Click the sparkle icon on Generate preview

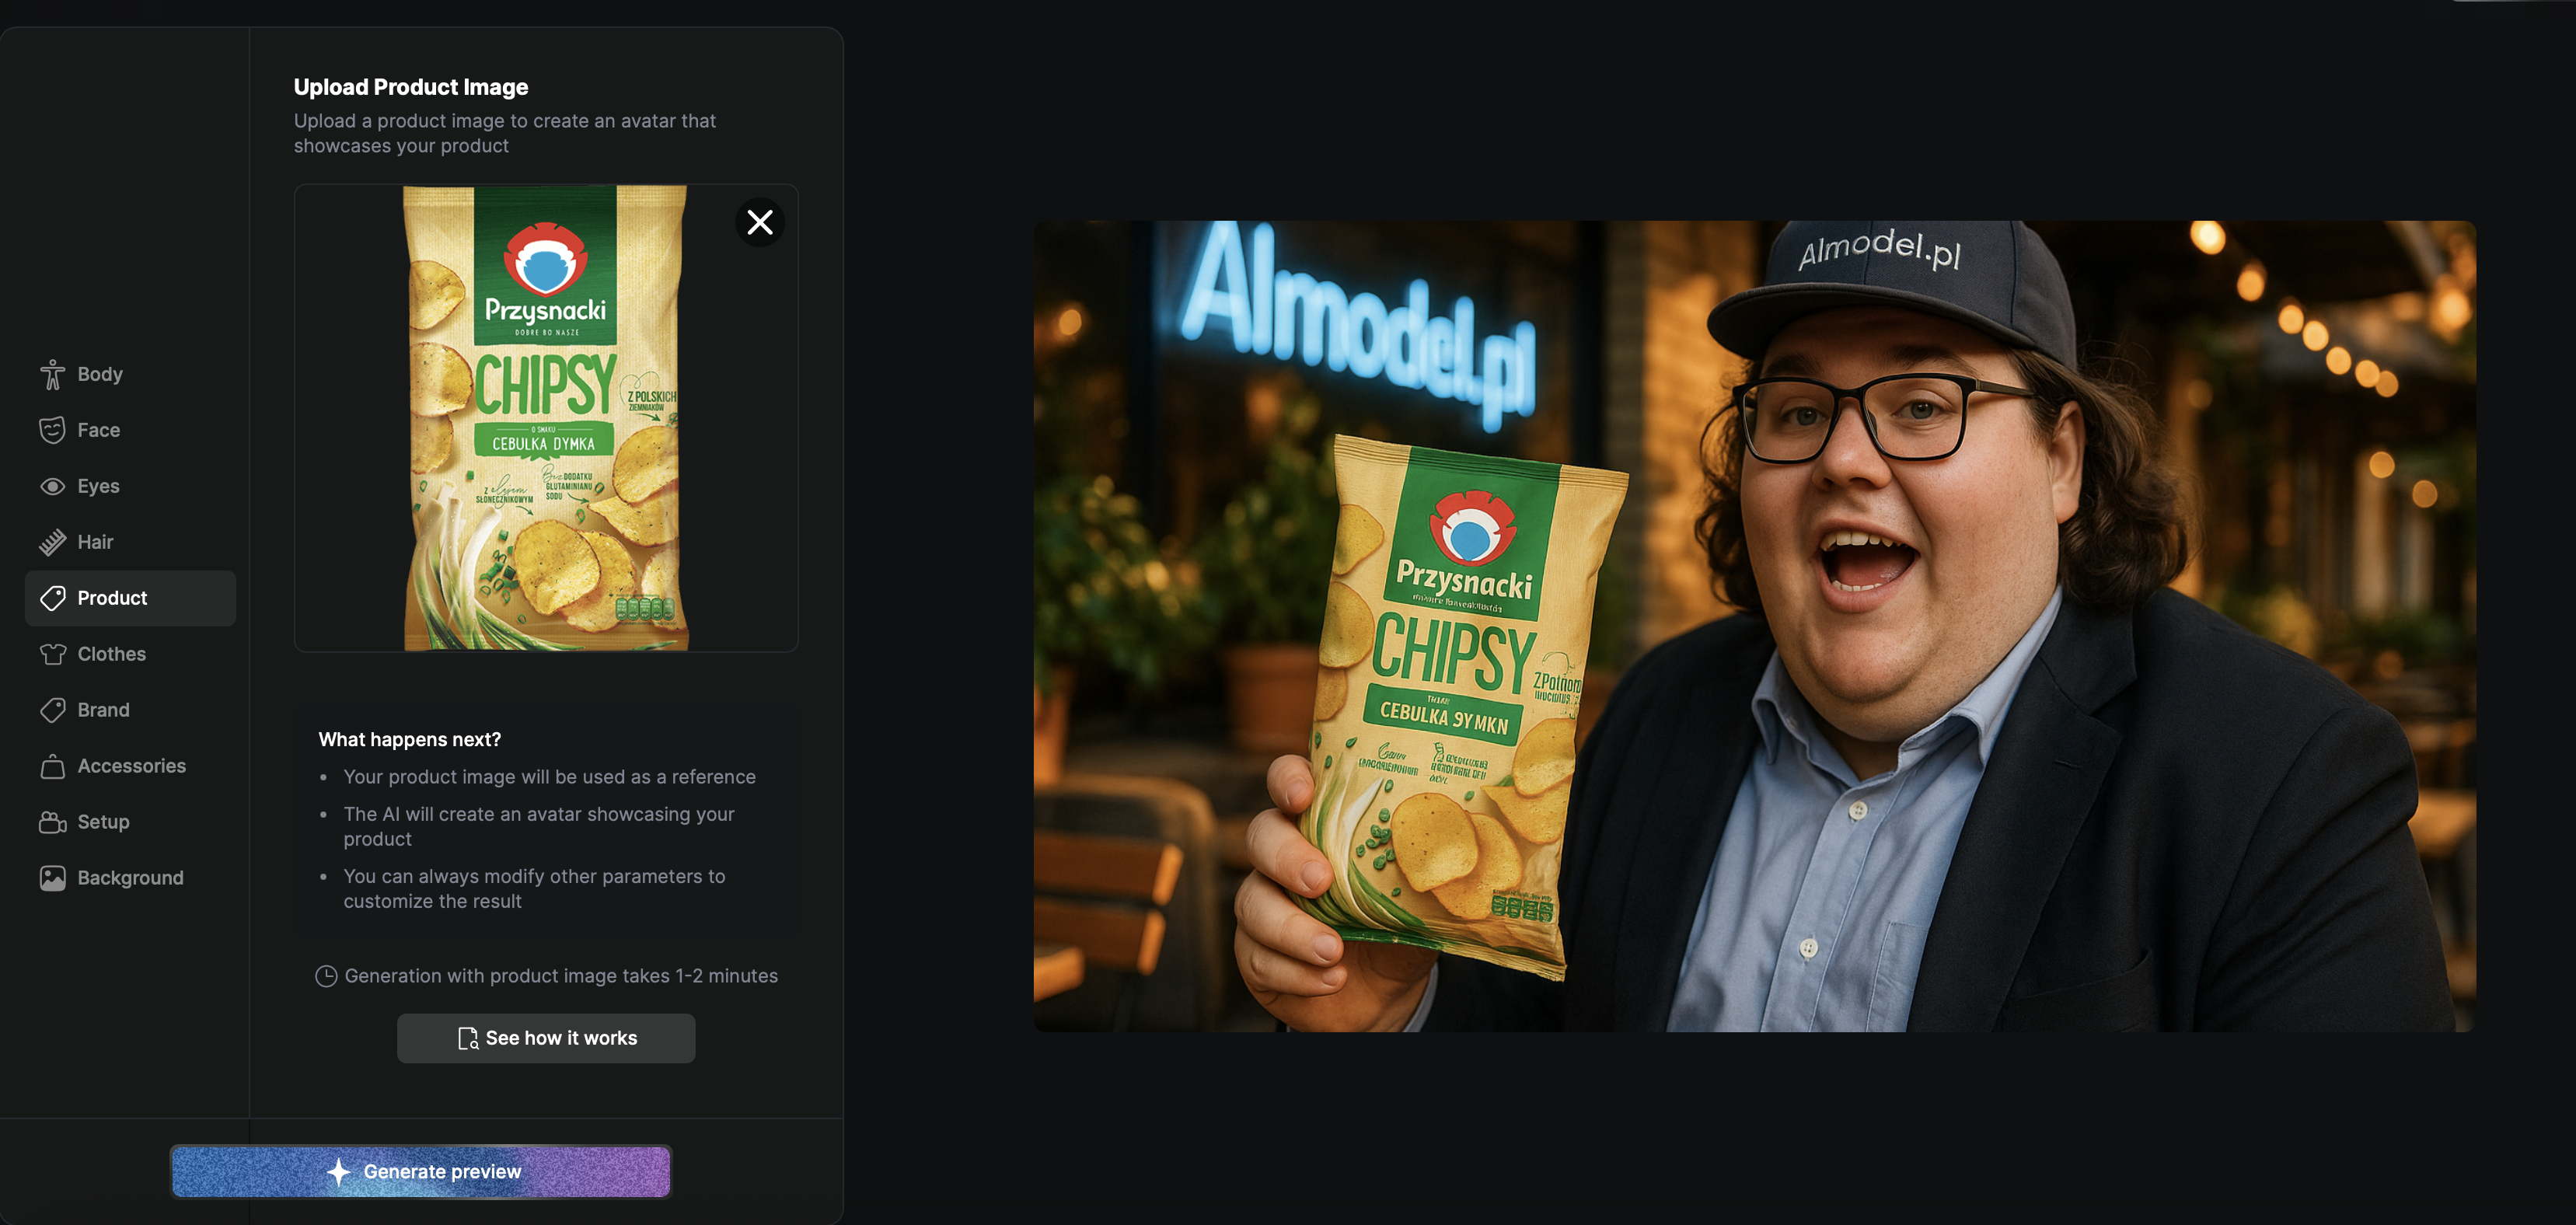coord(339,1171)
